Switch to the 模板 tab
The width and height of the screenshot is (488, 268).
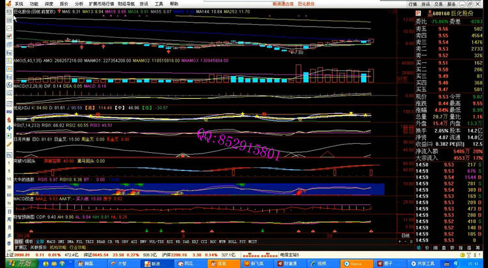28,241
